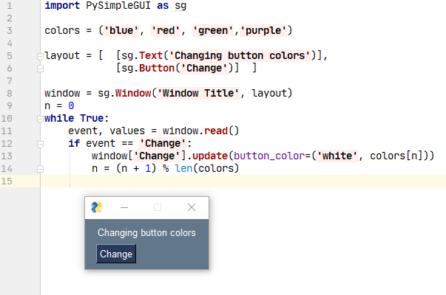Place cursor on the 'import' keyword
The height and width of the screenshot is (295, 446).
pos(62,6)
